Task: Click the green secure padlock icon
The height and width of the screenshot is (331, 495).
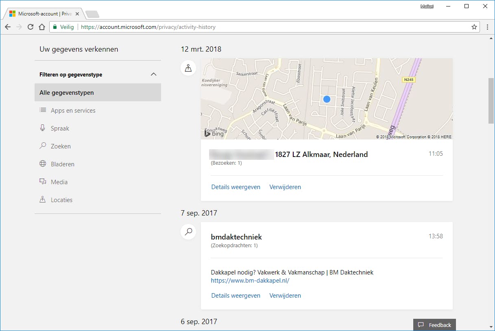Action: tap(55, 27)
